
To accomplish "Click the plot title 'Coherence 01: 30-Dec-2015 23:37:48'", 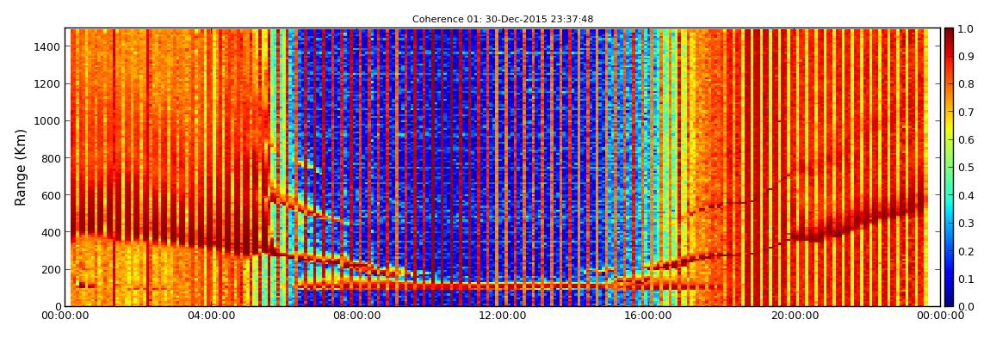I will [x=503, y=20].
